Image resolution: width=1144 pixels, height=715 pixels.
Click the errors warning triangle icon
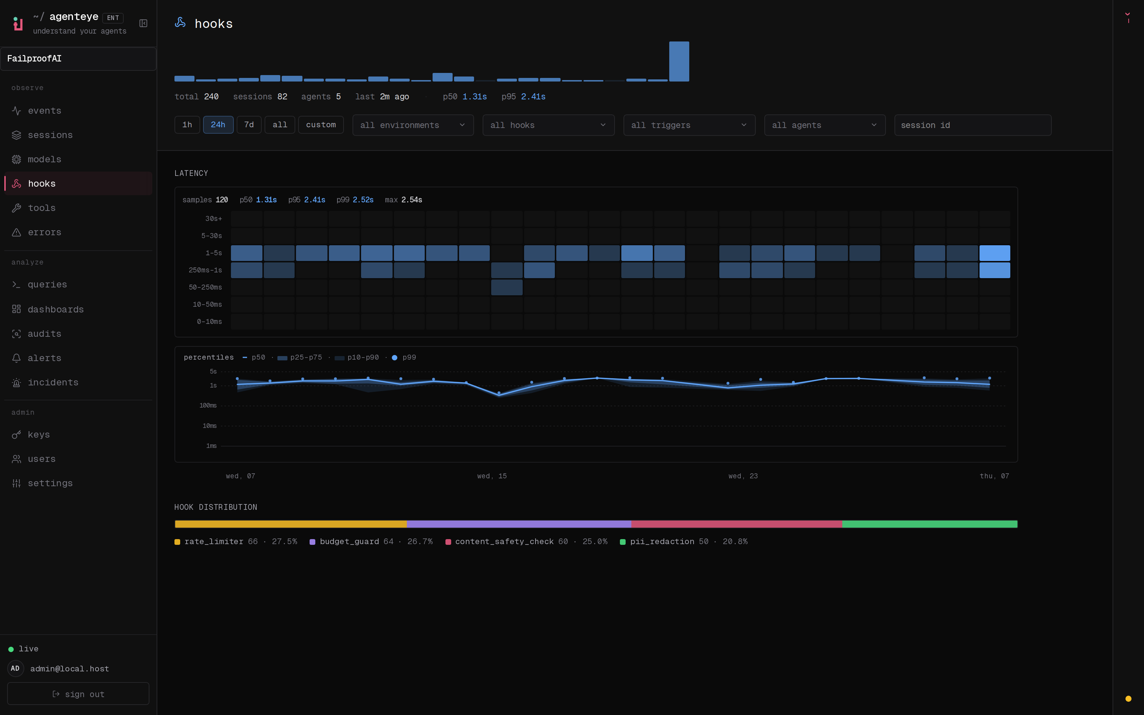click(16, 232)
